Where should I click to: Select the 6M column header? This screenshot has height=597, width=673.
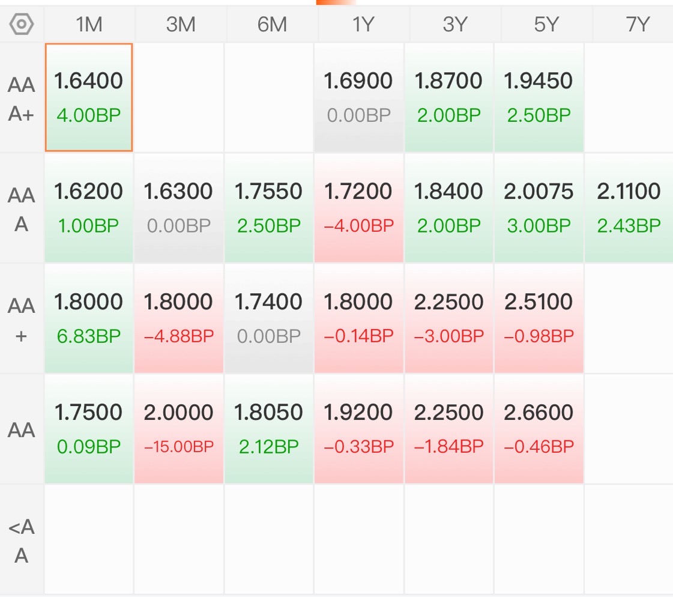point(272,24)
